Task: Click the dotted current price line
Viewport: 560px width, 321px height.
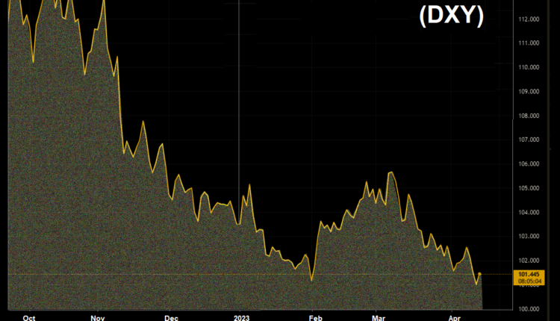Action: pos(149,275)
